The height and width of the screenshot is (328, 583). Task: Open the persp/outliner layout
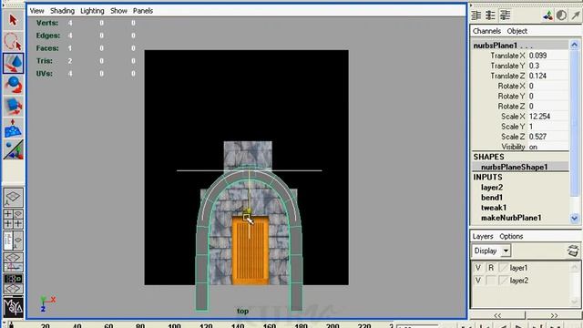13,241
